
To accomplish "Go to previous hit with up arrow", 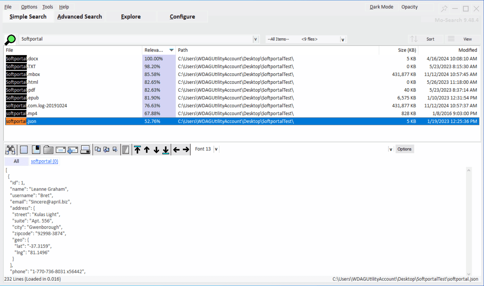I will click(147, 149).
